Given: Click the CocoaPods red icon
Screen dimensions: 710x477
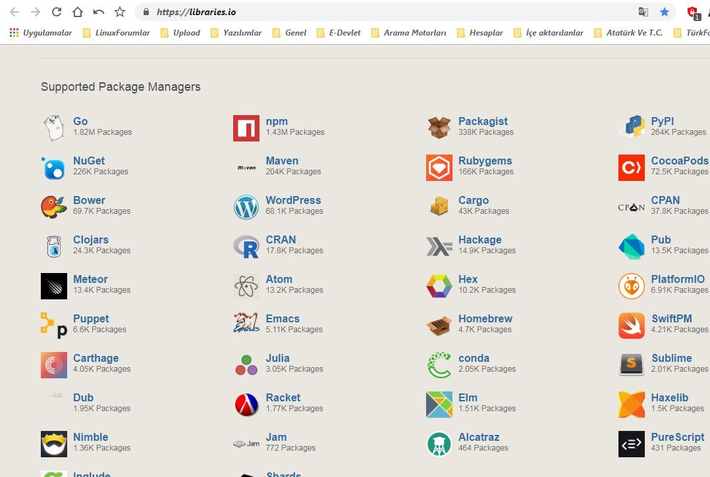Looking at the screenshot, I should 632,168.
